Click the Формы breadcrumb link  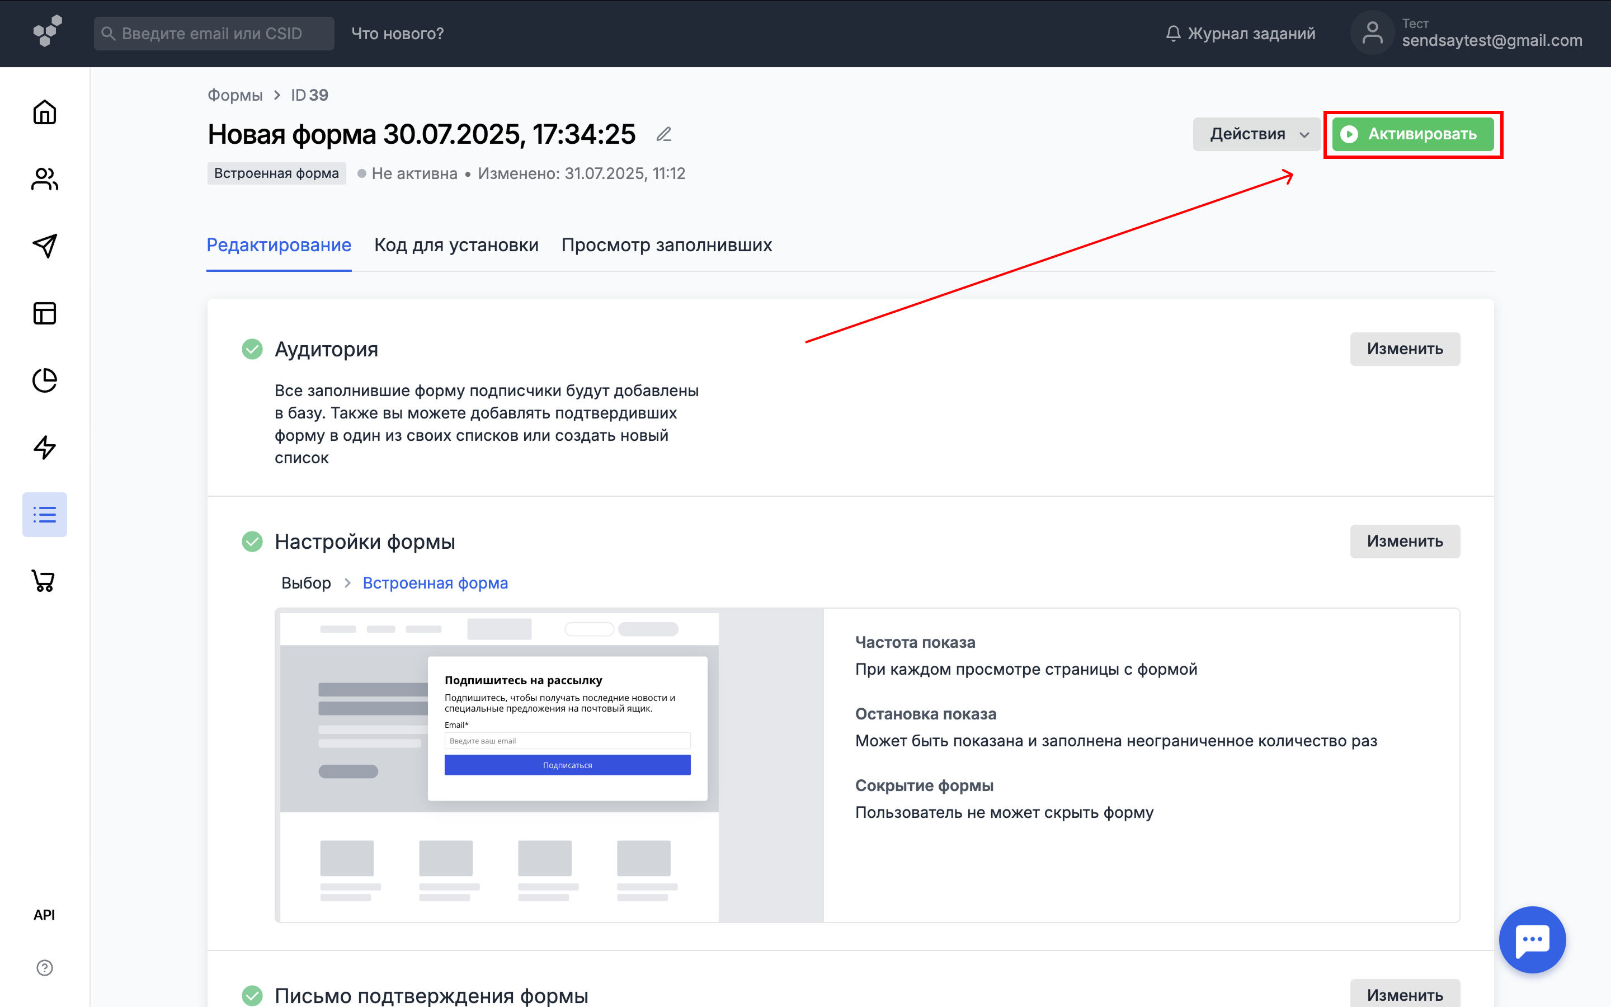click(x=235, y=95)
